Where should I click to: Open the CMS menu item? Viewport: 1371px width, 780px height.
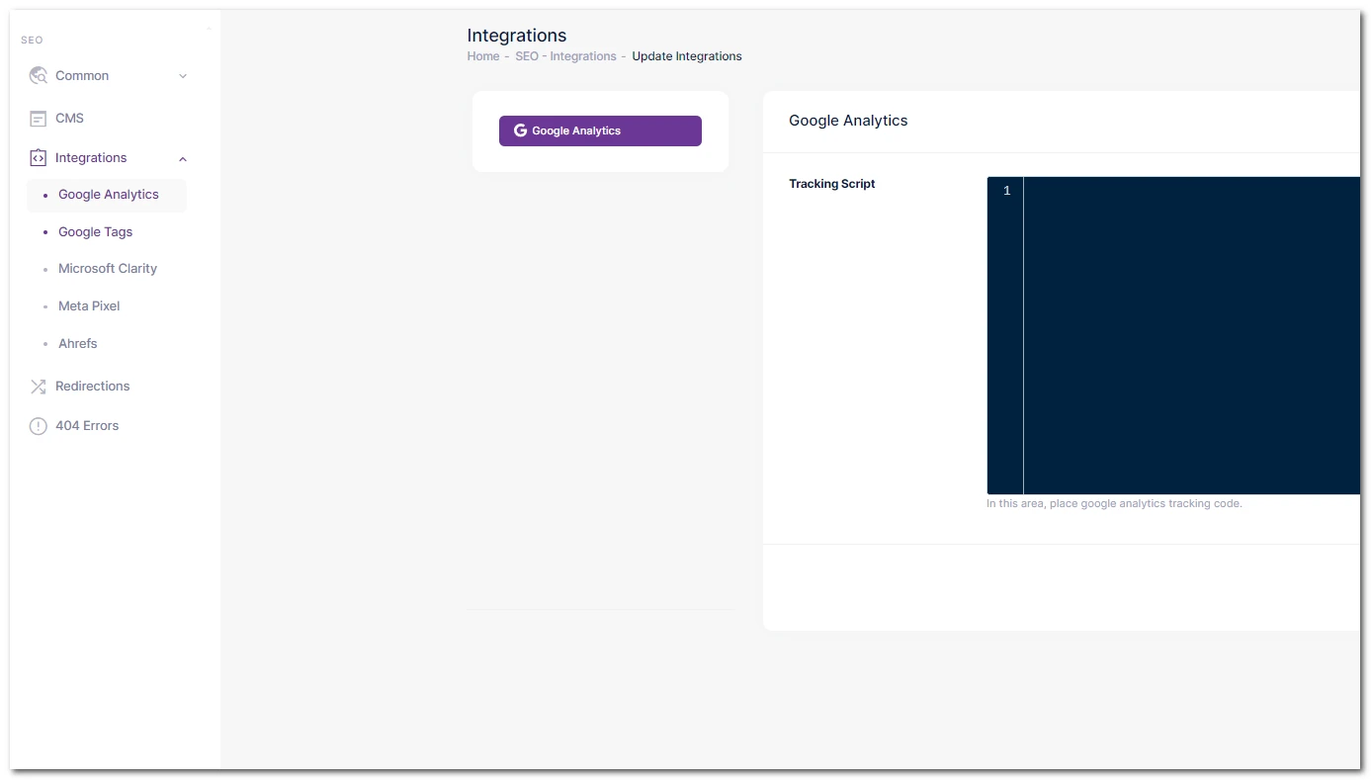coord(69,119)
